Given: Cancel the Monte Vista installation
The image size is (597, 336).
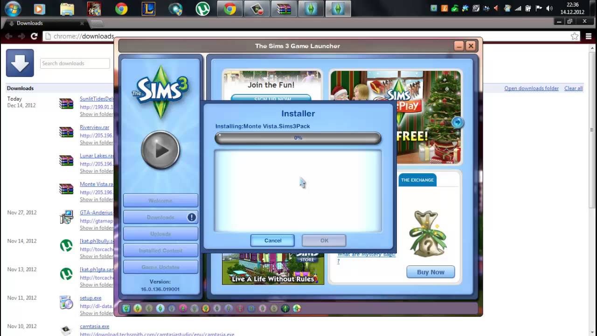Looking at the screenshot, I should [273, 241].
